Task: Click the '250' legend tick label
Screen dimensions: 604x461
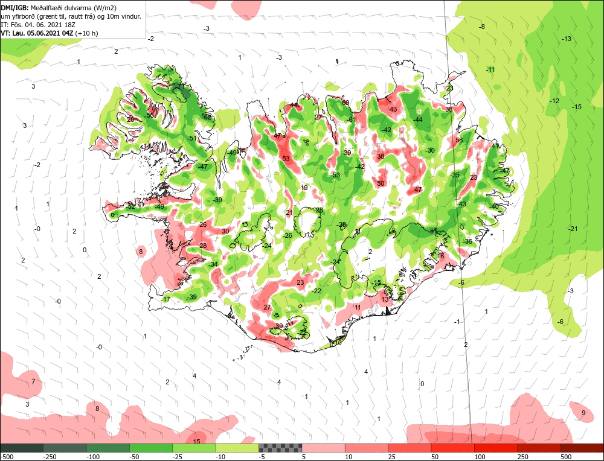Action: [522, 457]
